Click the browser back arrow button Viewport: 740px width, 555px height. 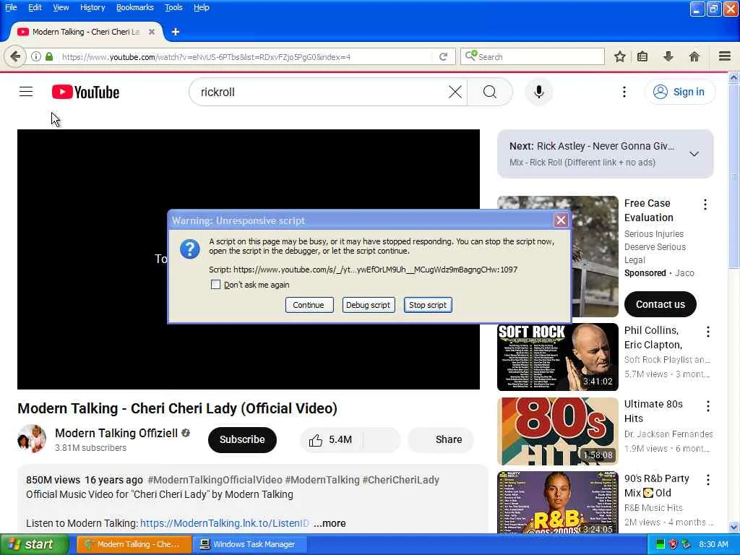[15, 56]
